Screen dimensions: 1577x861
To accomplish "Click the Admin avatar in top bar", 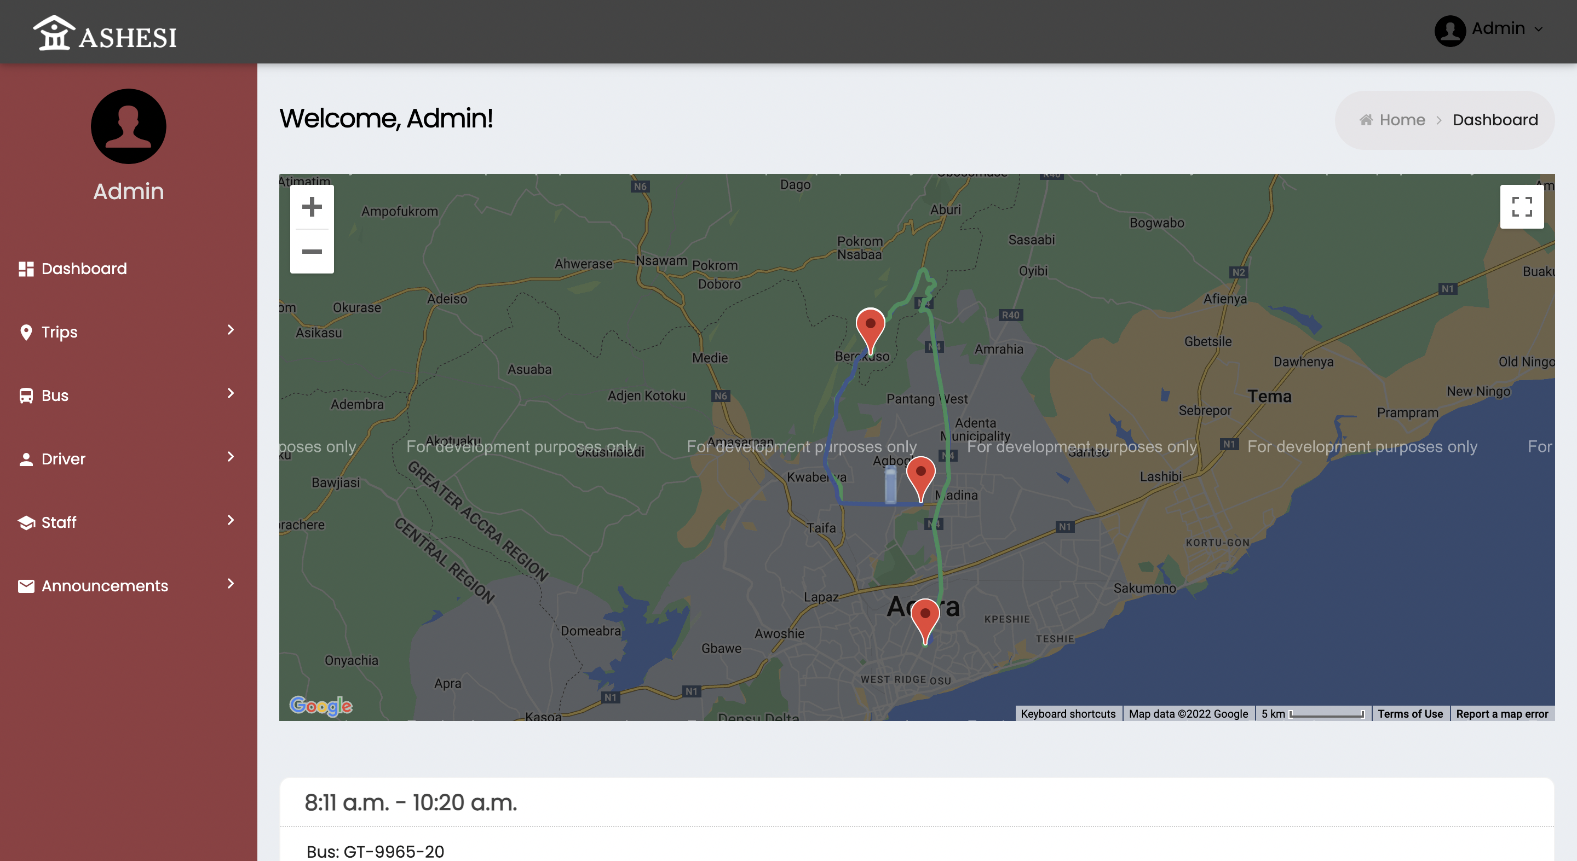I will pos(1449,30).
